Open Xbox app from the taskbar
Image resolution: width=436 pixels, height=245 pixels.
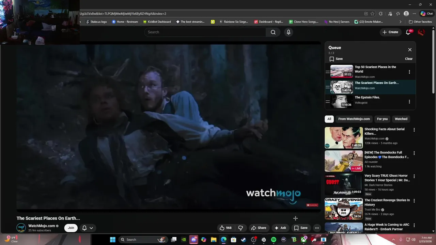(303, 240)
